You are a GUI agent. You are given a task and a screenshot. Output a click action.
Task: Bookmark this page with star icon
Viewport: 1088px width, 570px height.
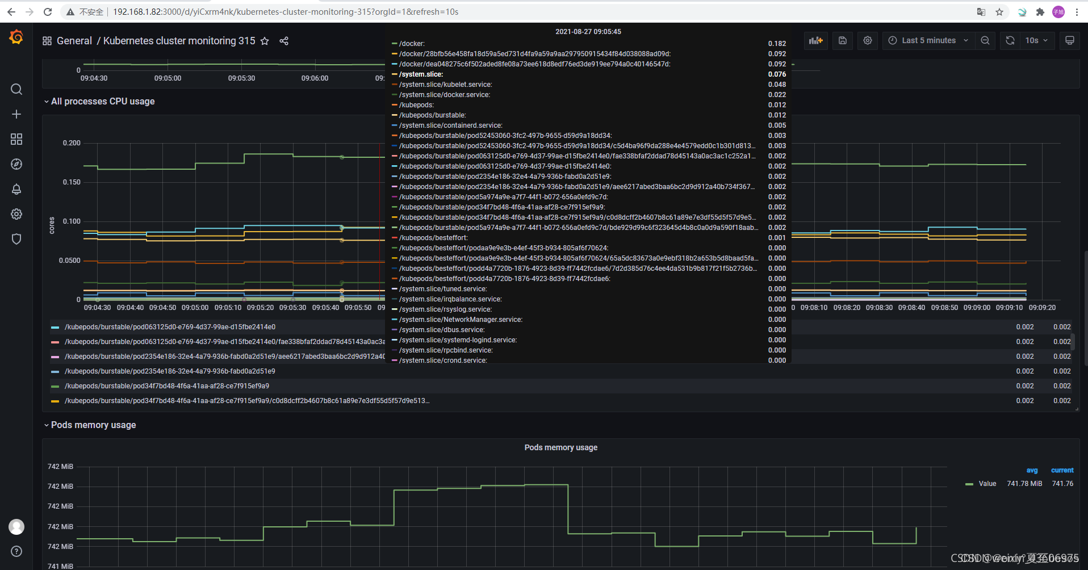(x=999, y=12)
